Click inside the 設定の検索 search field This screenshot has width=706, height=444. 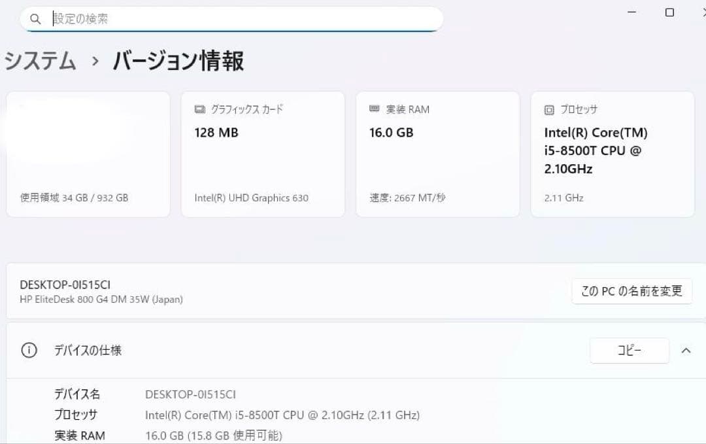(229, 19)
